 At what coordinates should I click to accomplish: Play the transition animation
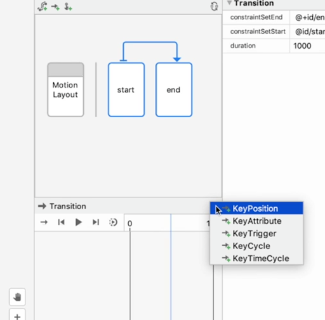click(x=79, y=222)
